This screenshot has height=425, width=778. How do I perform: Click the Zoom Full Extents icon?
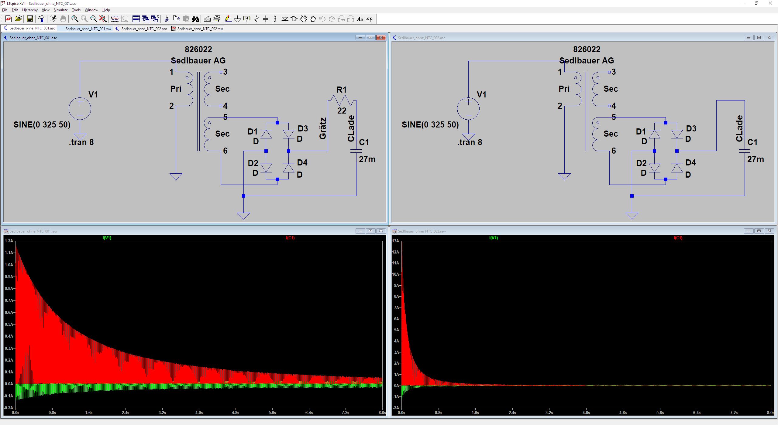coord(103,19)
